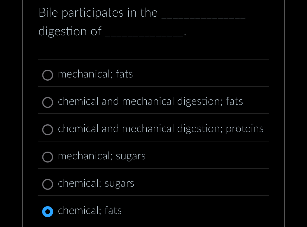307x227 pixels.
Task: Select the "mechanical; sugars" radio button
Action: click(x=48, y=157)
